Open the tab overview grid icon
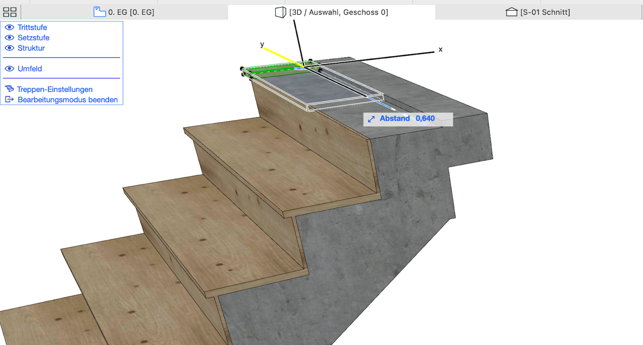 [10, 12]
